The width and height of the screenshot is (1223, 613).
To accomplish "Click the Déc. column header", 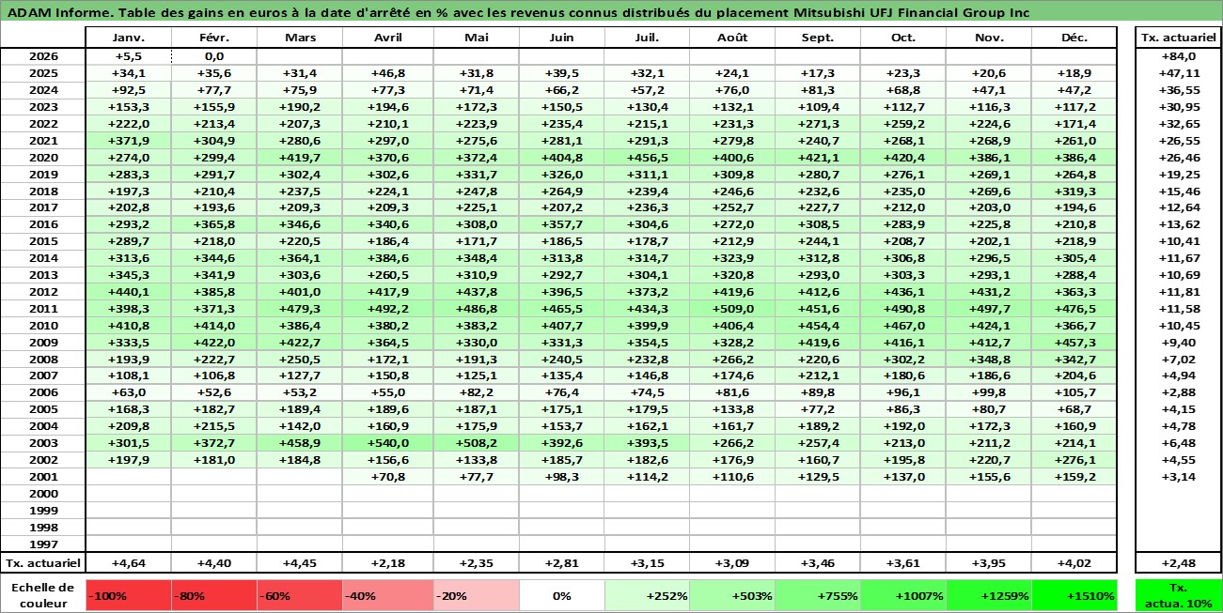I will [x=1074, y=38].
